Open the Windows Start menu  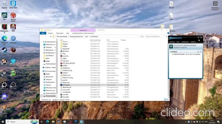pyautogui.click(x=3, y=122)
